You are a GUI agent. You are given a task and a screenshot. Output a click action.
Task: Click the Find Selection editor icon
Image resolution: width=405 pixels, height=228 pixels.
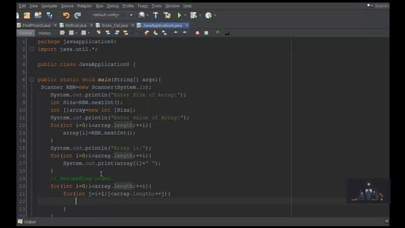coord(99,33)
